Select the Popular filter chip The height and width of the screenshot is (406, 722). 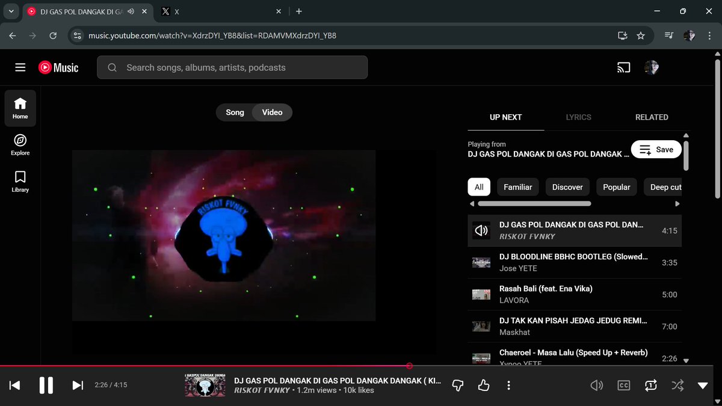(617, 187)
